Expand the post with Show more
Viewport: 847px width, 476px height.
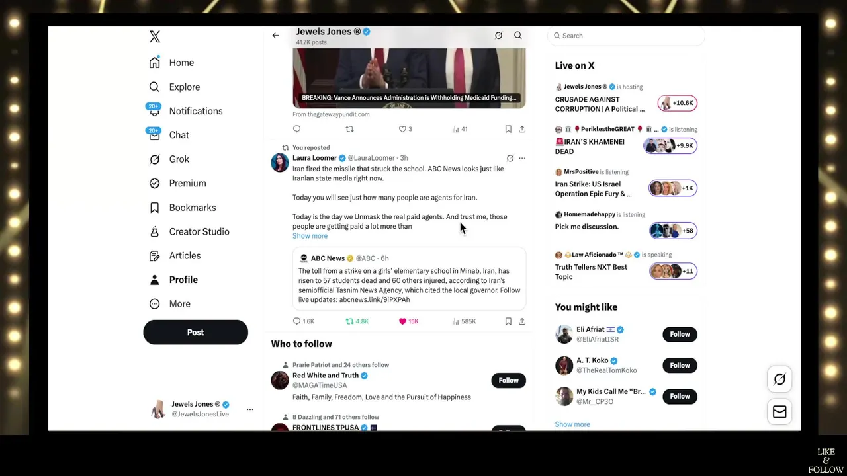310,236
